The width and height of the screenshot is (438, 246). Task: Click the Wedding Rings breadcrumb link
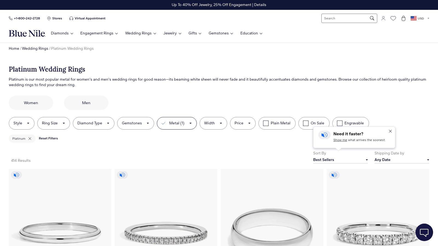(x=35, y=49)
